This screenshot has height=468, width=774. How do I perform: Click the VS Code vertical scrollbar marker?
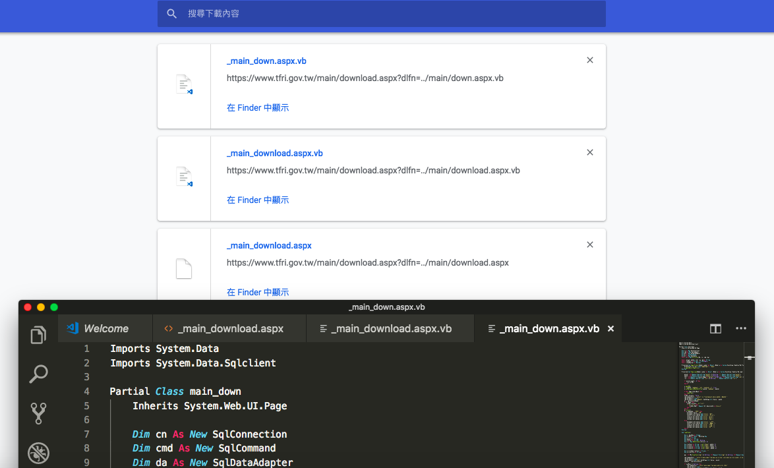click(x=750, y=357)
